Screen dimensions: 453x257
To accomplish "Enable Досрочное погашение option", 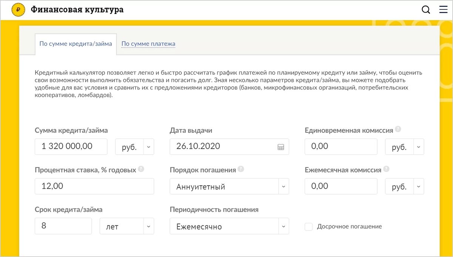I will pos(308,226).
